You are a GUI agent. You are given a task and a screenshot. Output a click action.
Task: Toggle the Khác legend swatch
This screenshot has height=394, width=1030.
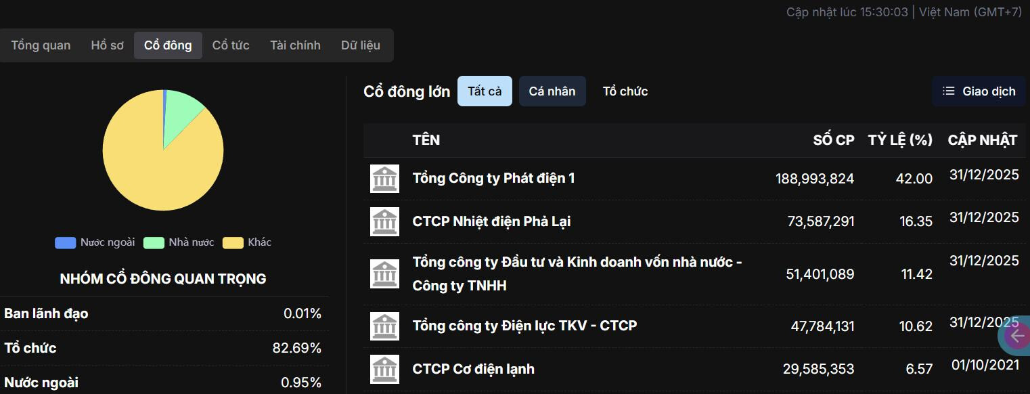pos(233,242)
